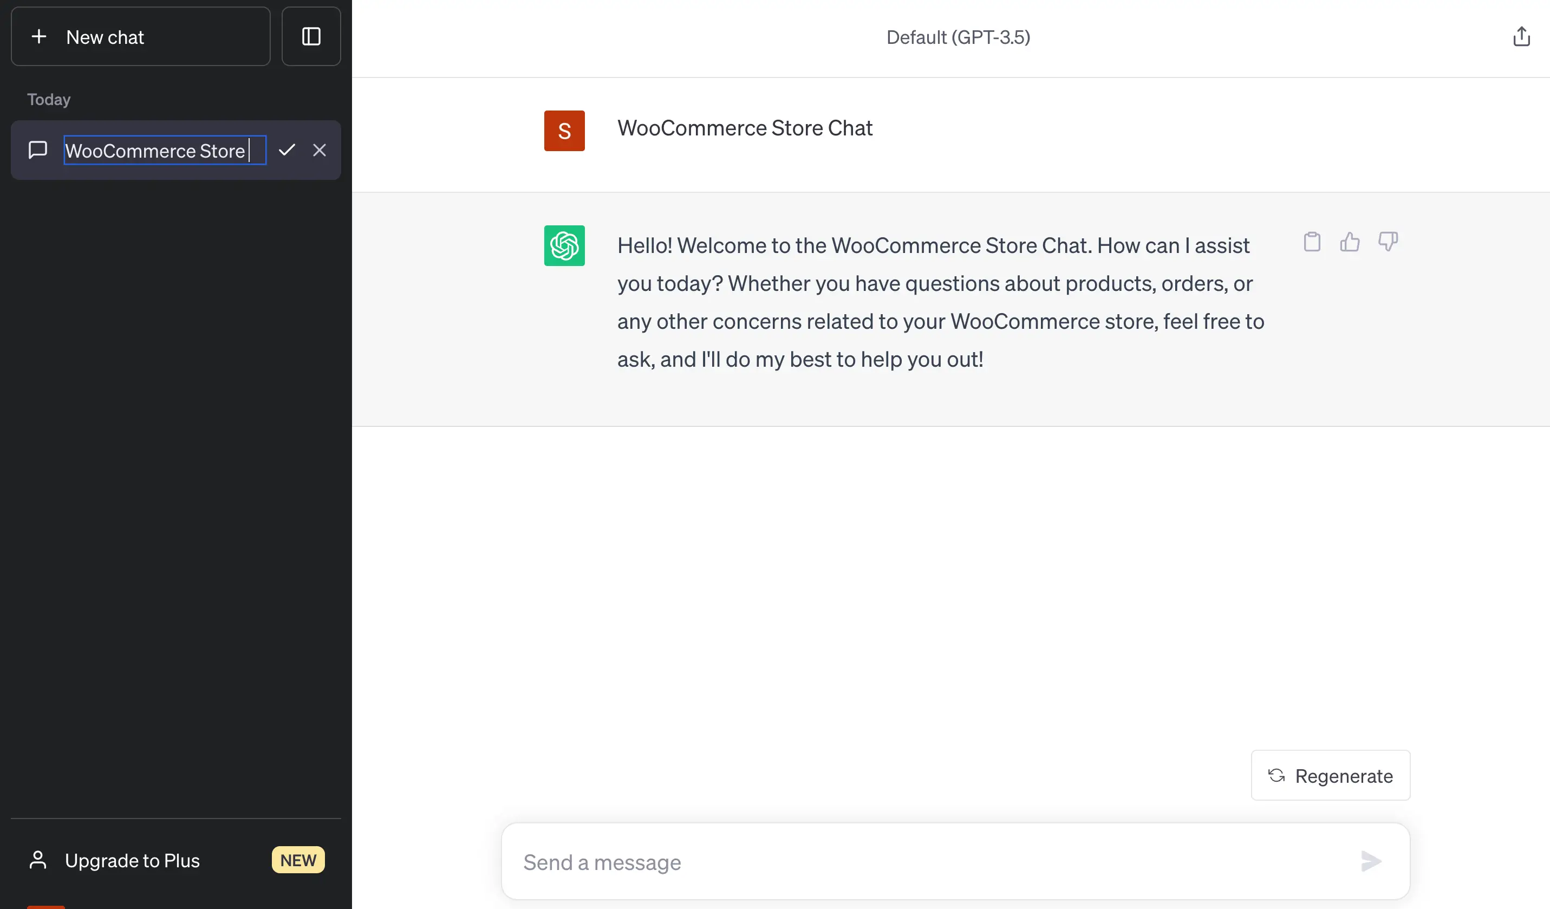The image size is (1550, 909).
Task: Open the Today conversations section
Action: point(49,99)
